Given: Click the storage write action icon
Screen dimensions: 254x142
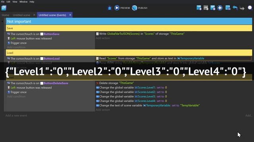Looking at the screenshot, I should pyautogui.click(x=97, y=34).
